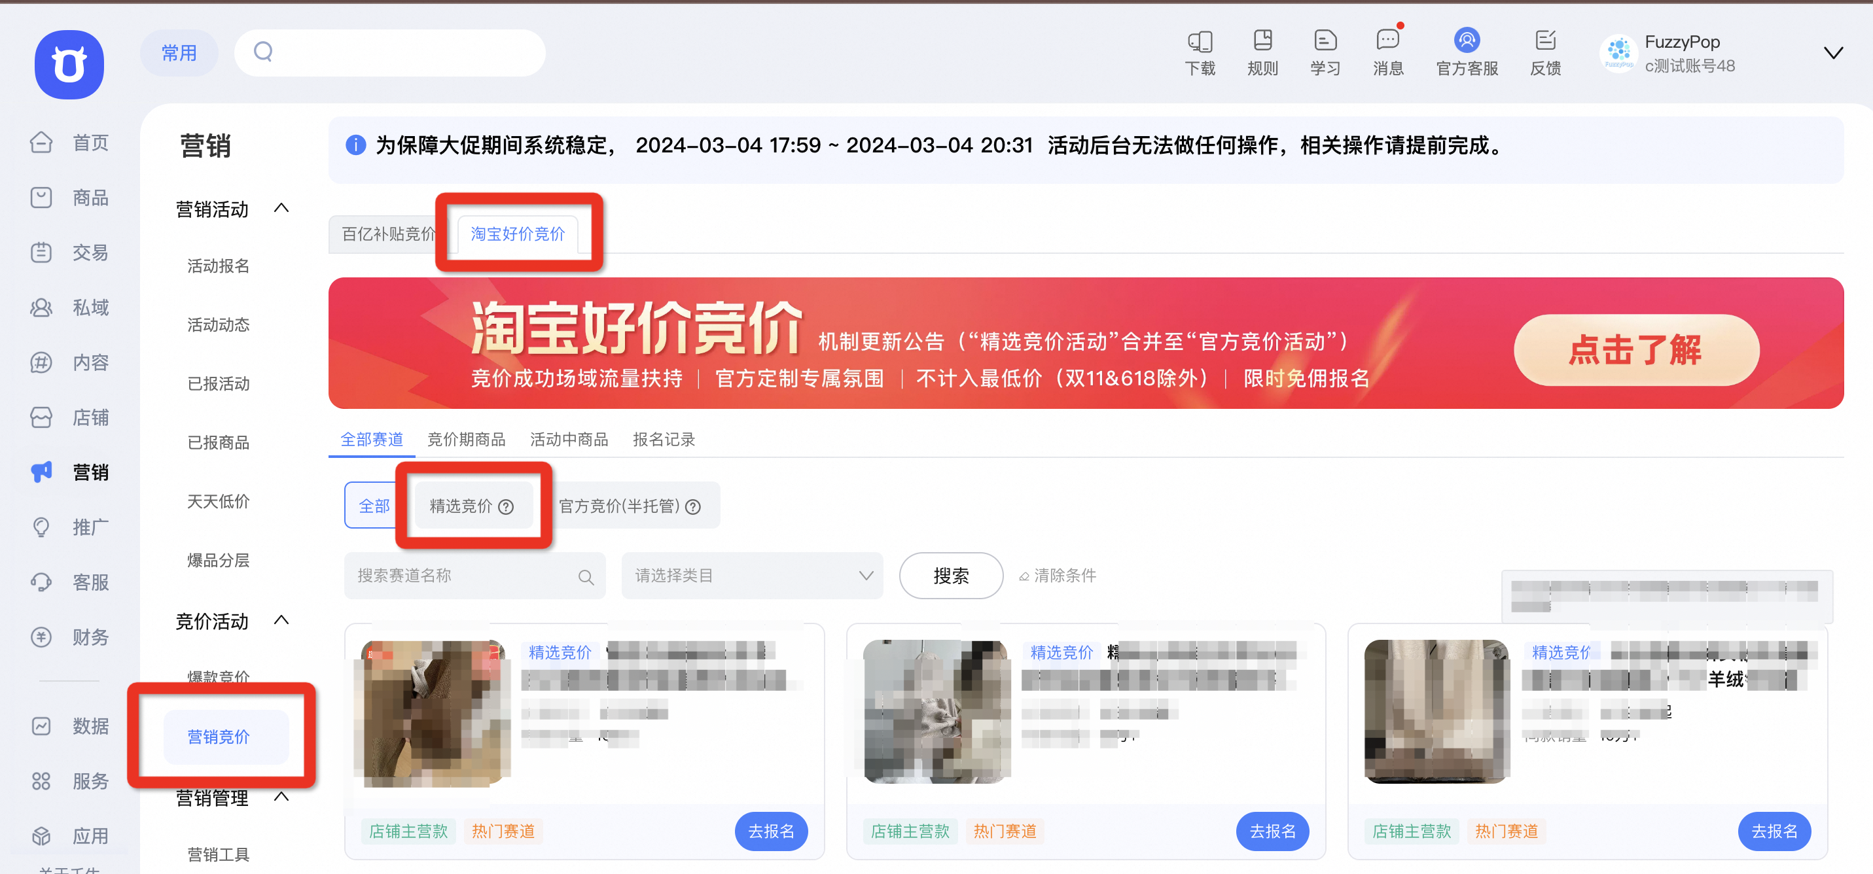Open 天天低价 submenu item
The image size is (1873, 874).
pyautogui.click(x=218, y=502)
